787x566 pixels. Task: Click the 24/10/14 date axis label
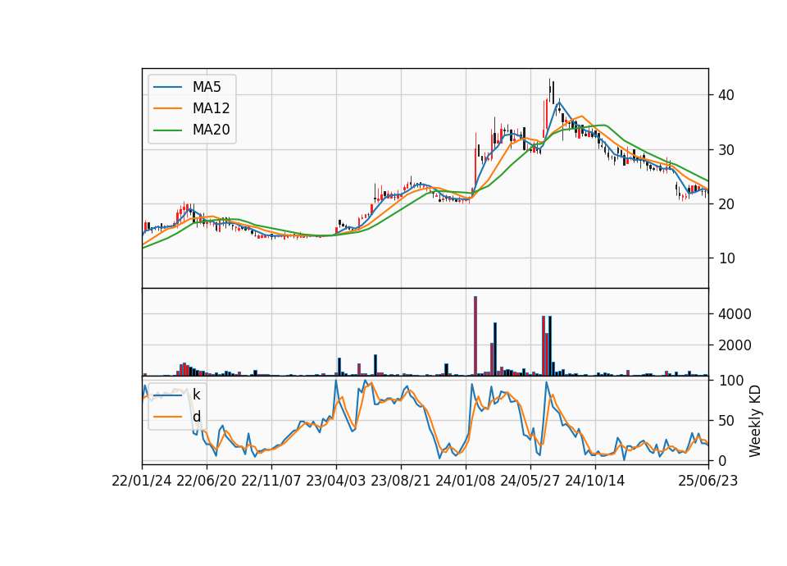[595, 482]
